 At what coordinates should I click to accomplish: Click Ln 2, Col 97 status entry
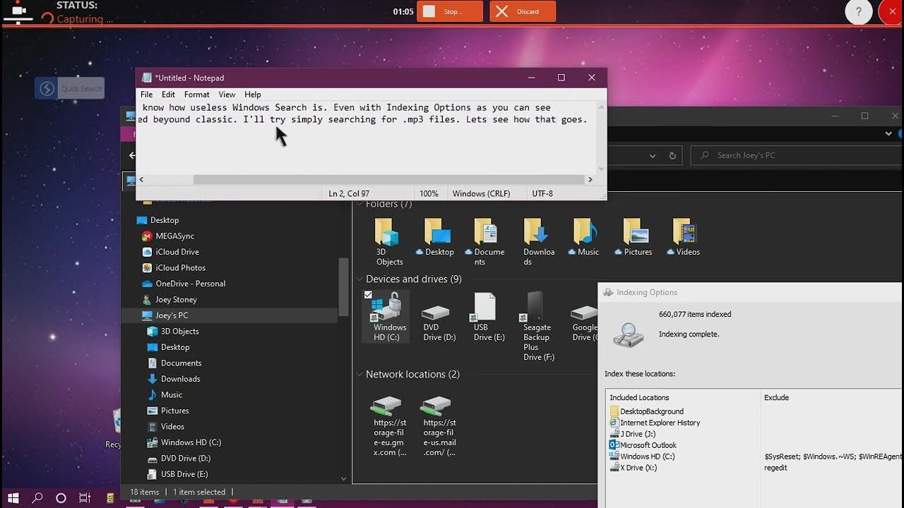pos(349,193)
